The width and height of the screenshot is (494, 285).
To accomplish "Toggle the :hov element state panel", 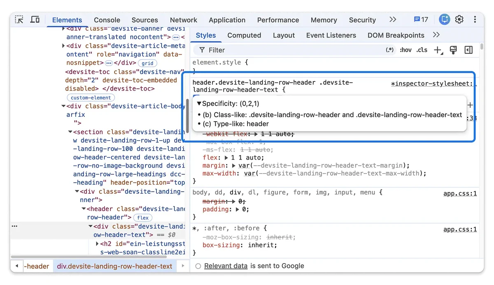I will [405, 50].
